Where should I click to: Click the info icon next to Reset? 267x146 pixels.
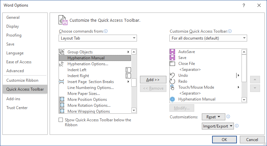tap(228, 117)
